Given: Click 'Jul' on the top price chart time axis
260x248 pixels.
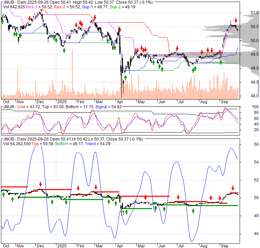Looking at the screenshot, I should (x=181, y=102).
